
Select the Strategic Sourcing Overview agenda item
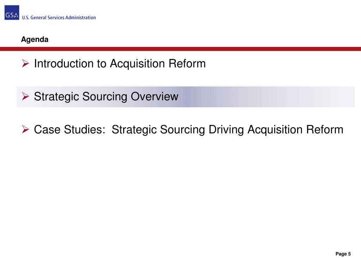pos(106,96)
